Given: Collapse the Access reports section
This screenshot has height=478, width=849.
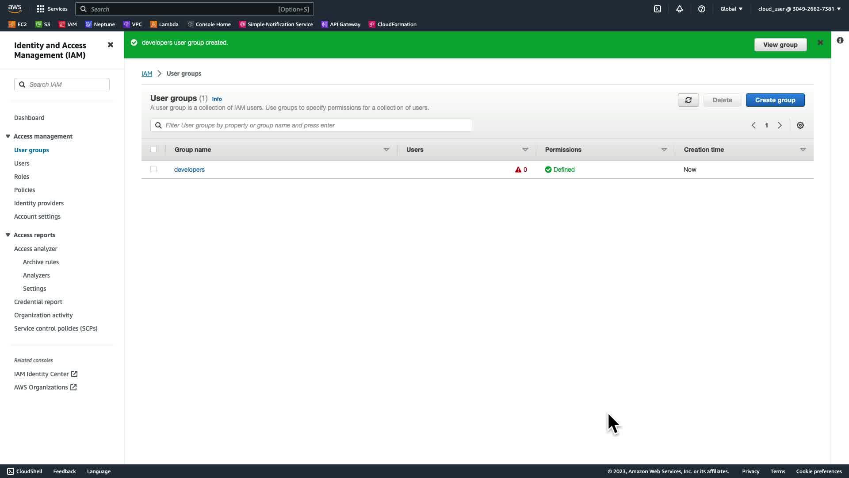Looking at the screenshot, I should [8, 235].
